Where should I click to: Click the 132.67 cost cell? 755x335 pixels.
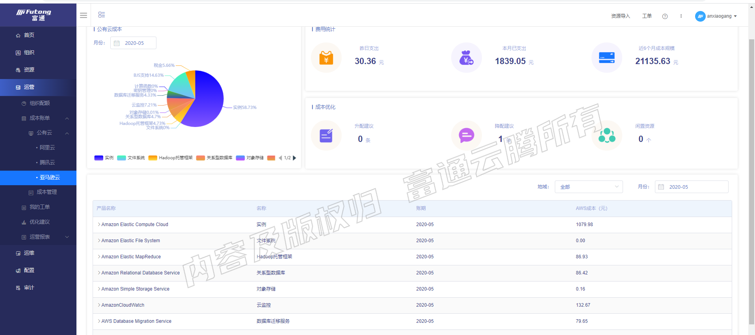click(x=583, y=305)
